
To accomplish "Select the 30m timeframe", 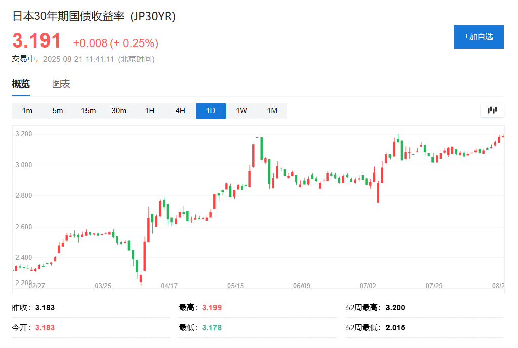I will (x=118, y=110).
